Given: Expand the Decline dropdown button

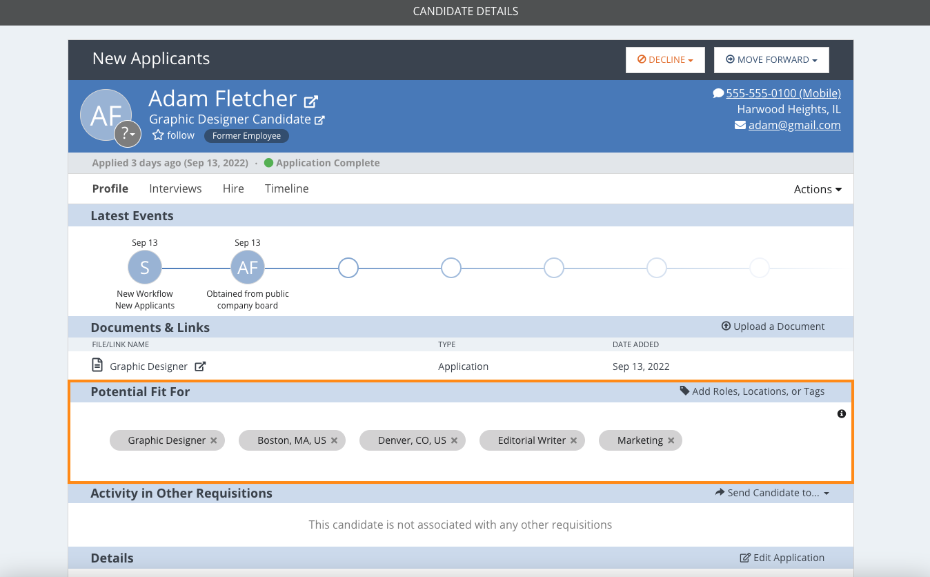Looking at the screenshot, I should tap(665, 60).
